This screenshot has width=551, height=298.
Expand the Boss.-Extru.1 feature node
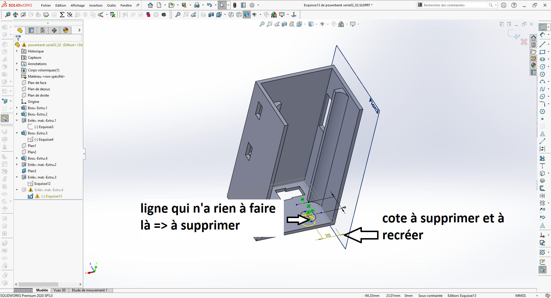click(x=17, y=108)
